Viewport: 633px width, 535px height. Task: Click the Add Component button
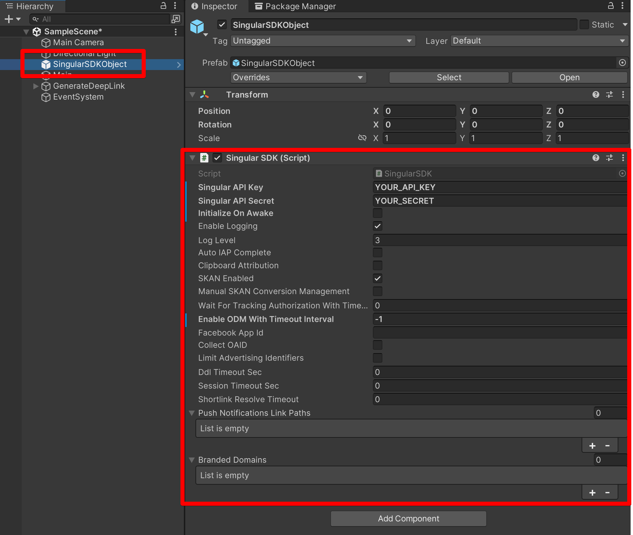click(408, 519)
